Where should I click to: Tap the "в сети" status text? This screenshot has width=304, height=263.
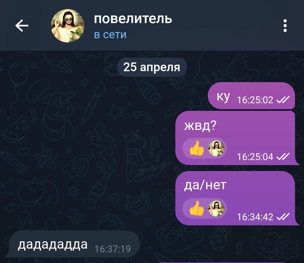click(x=110, y=35)
